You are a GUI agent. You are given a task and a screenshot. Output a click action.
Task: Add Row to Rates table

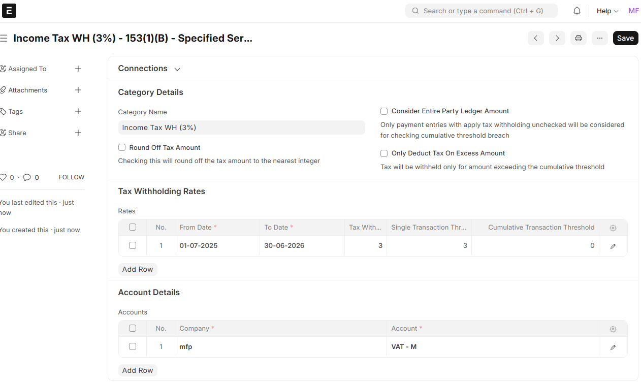[x=138, y=269]
